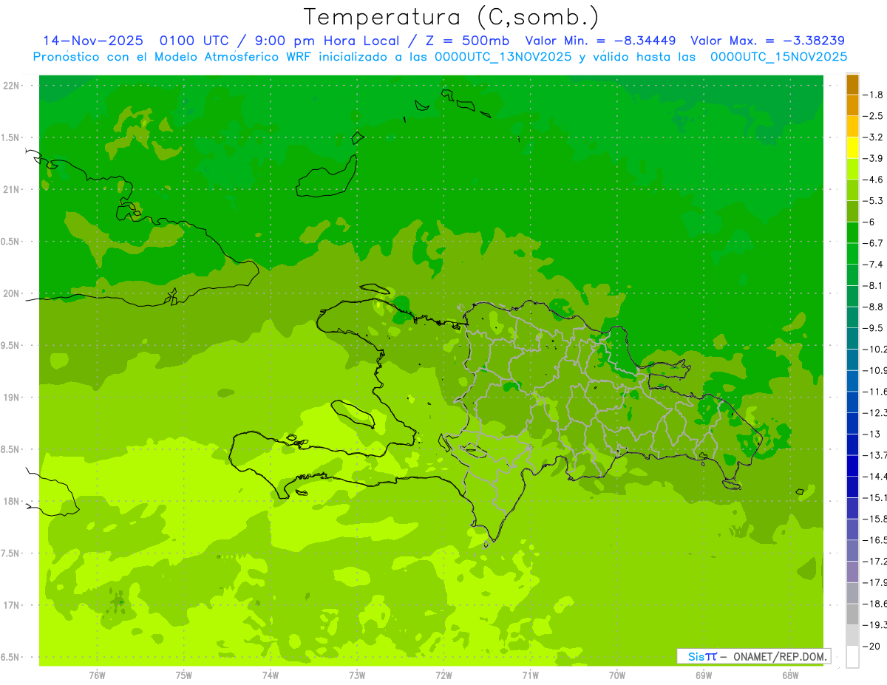
Task: Click the '68W' longitude axis label
Action: coord(790,675)
